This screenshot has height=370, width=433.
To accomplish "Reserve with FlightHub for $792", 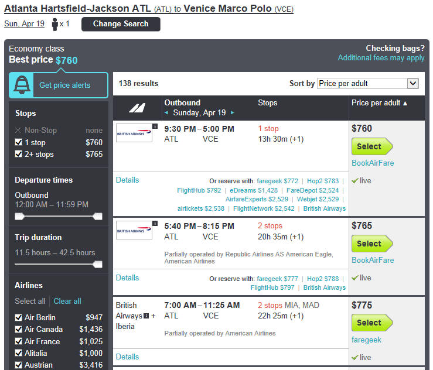I will click(199, 190).
